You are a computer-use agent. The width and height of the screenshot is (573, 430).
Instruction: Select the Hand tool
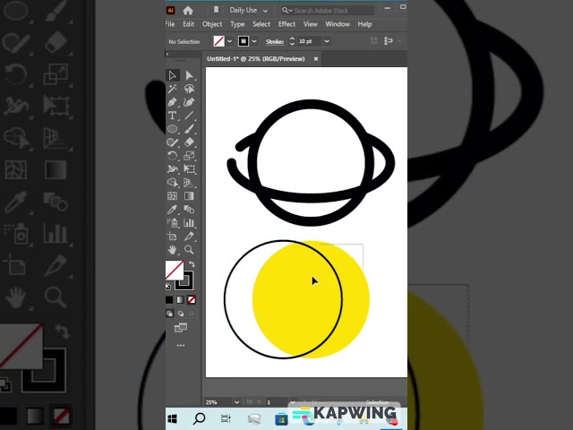pyautogui.click(x=173, y=250)
